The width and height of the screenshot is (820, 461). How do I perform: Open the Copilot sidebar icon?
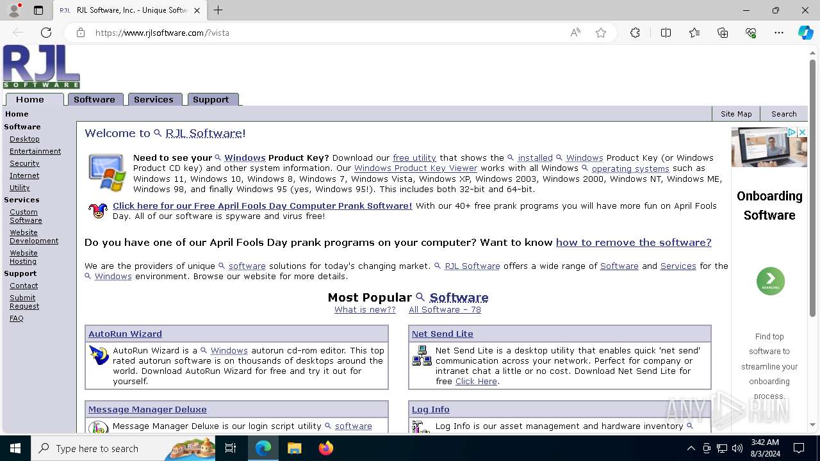tap(805, 33)
